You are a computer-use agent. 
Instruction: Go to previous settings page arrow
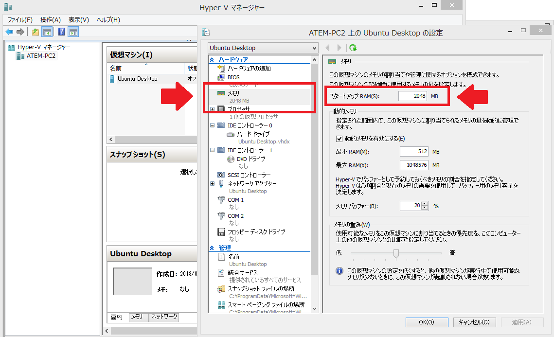[x=327, y=48]
